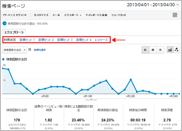Collapse chart using the small arrow below graph
Screen dimensions: 182x131
(91, 99)
